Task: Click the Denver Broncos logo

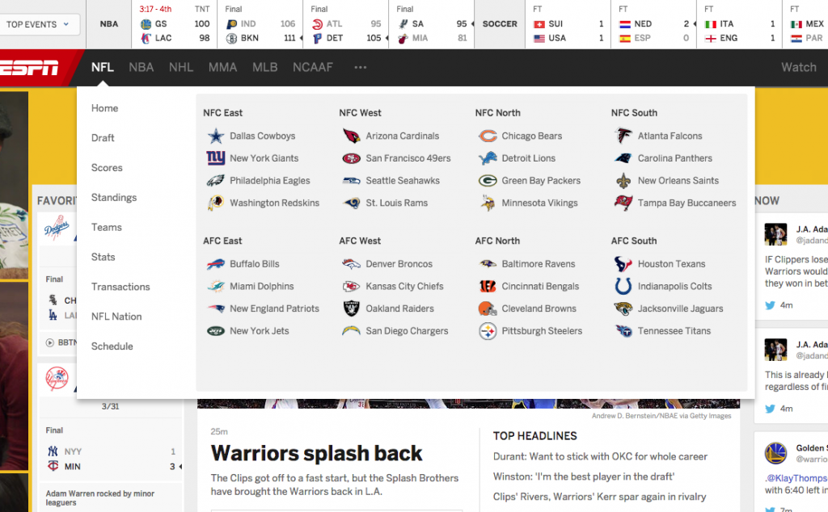Action: coord(351,263)
